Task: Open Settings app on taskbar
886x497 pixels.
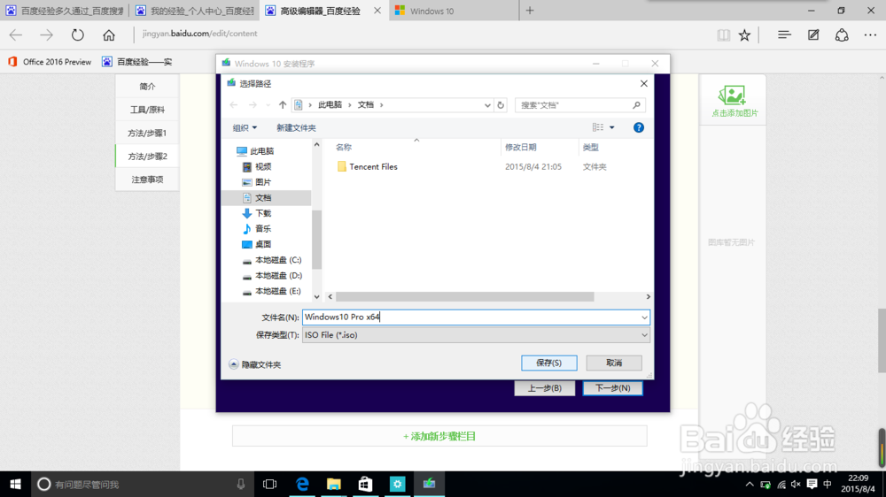Action: [x=397, y=484]
